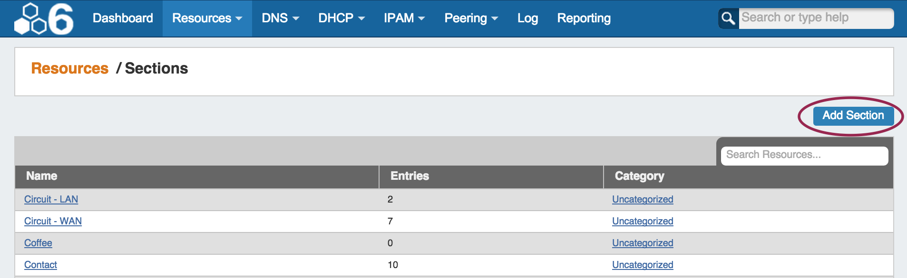Open the Peering dropdown menu

coord(471,19)
